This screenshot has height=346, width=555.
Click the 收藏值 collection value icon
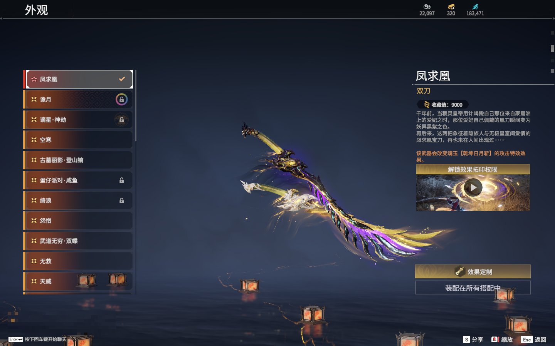click(x=427, y=104)
